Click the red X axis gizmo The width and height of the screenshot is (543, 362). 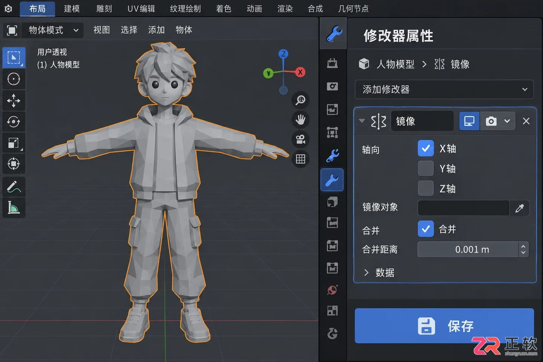tap(300, 72)
